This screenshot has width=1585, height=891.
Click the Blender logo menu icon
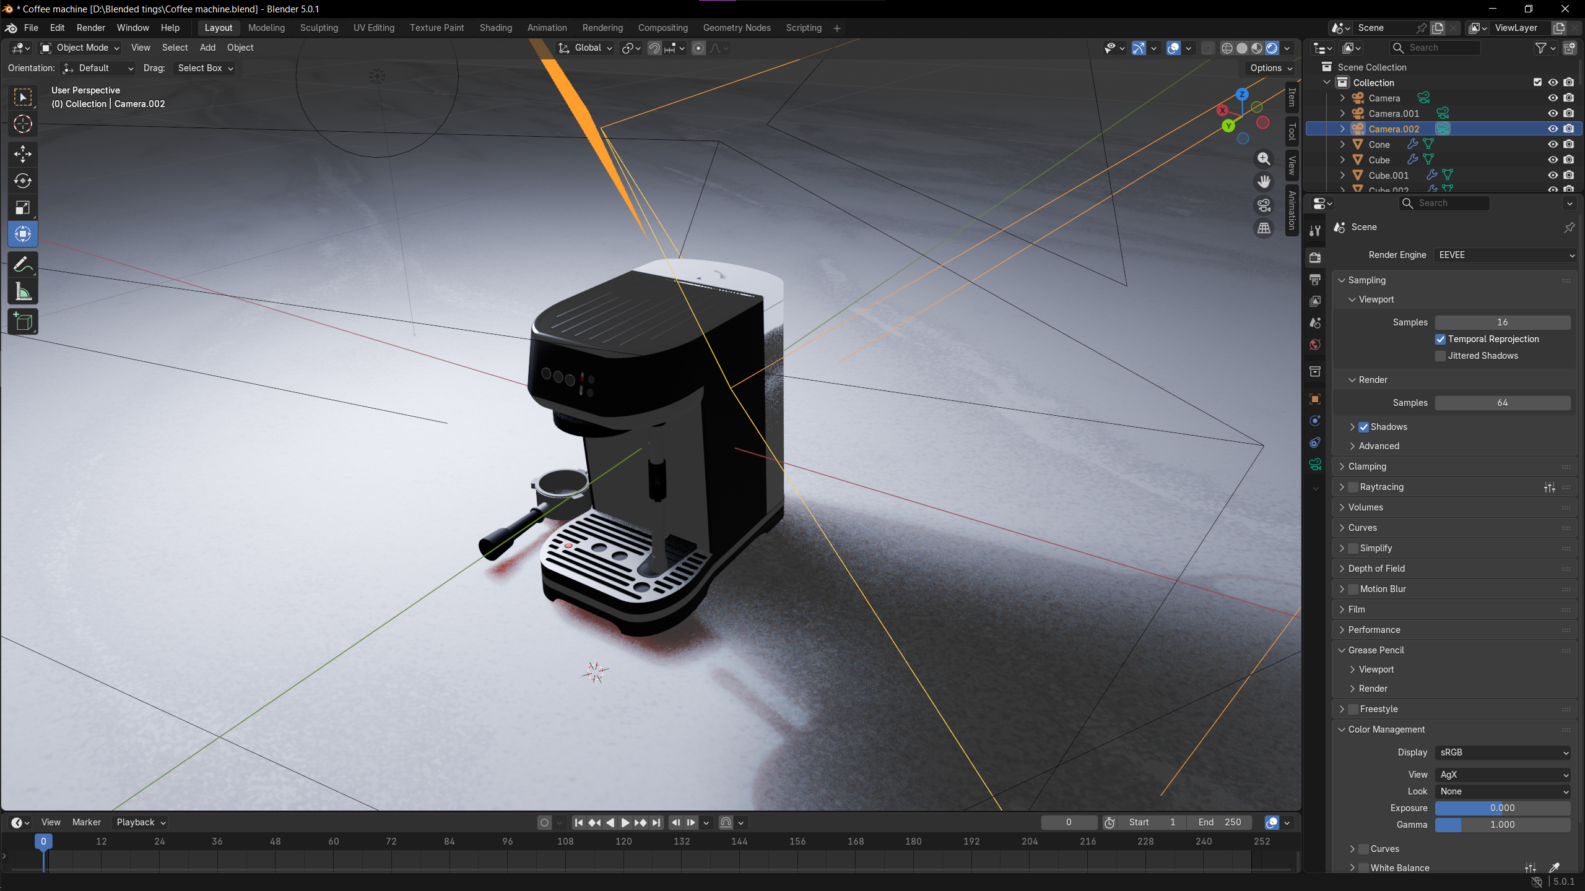(x=11, y=28)
